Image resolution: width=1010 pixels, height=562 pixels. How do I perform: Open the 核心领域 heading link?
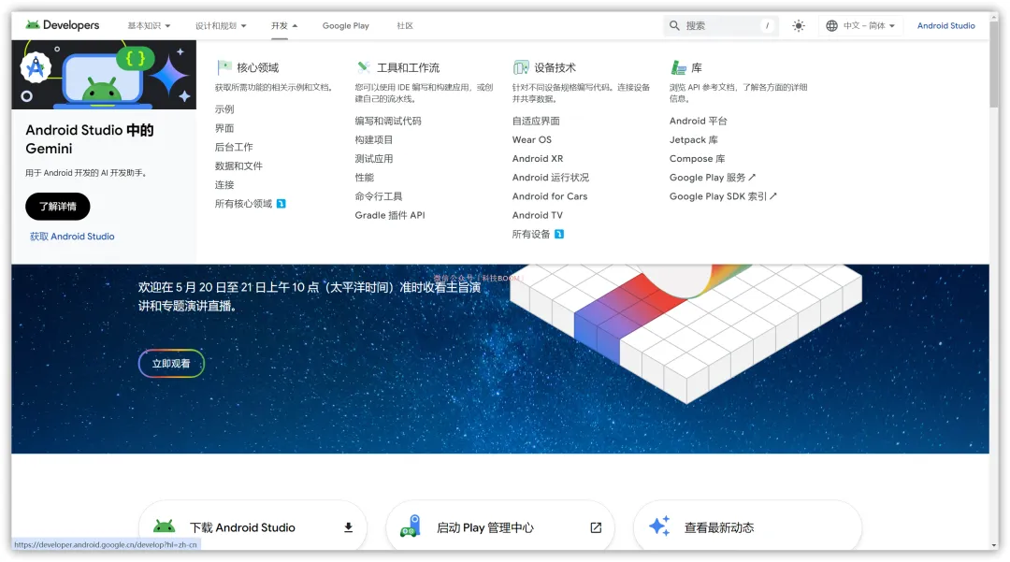pyautogui.click(x=258, y=67)
